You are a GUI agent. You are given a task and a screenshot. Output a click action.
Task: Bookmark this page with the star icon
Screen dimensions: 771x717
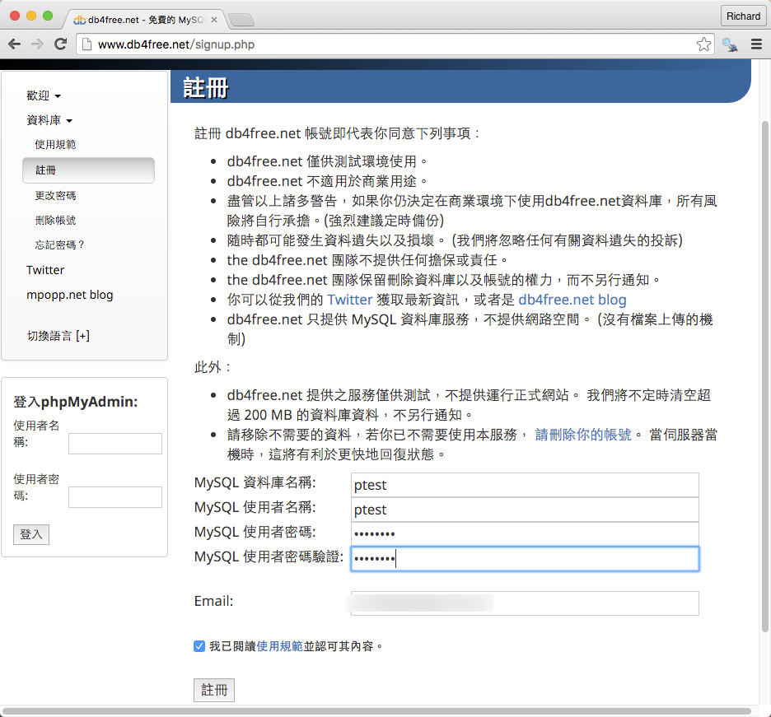pos(703,44)
